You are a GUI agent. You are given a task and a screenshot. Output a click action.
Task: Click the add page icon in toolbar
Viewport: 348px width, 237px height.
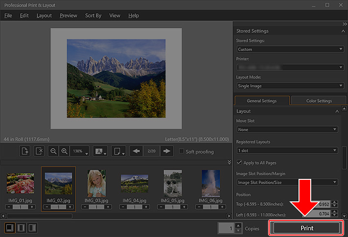(25, 151)
